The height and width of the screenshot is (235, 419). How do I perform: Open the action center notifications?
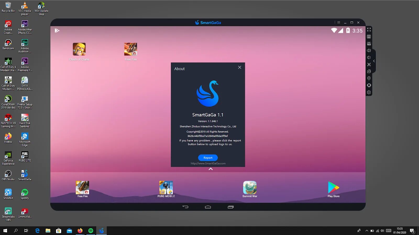(412, 231)
